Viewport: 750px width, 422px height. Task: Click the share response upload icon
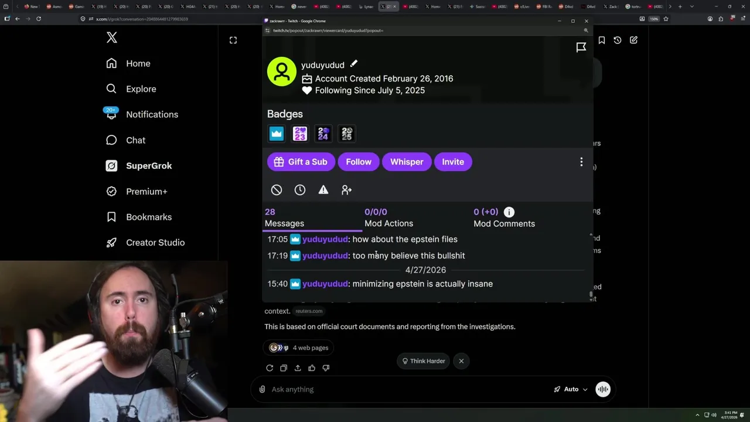298,368
